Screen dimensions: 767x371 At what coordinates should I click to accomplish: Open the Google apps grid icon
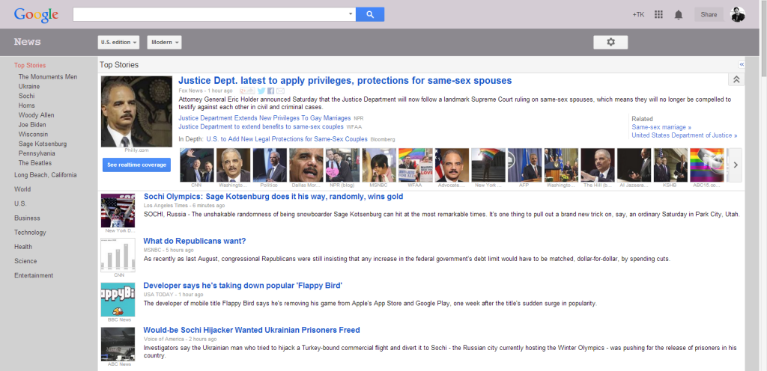(x=658, y=15)
